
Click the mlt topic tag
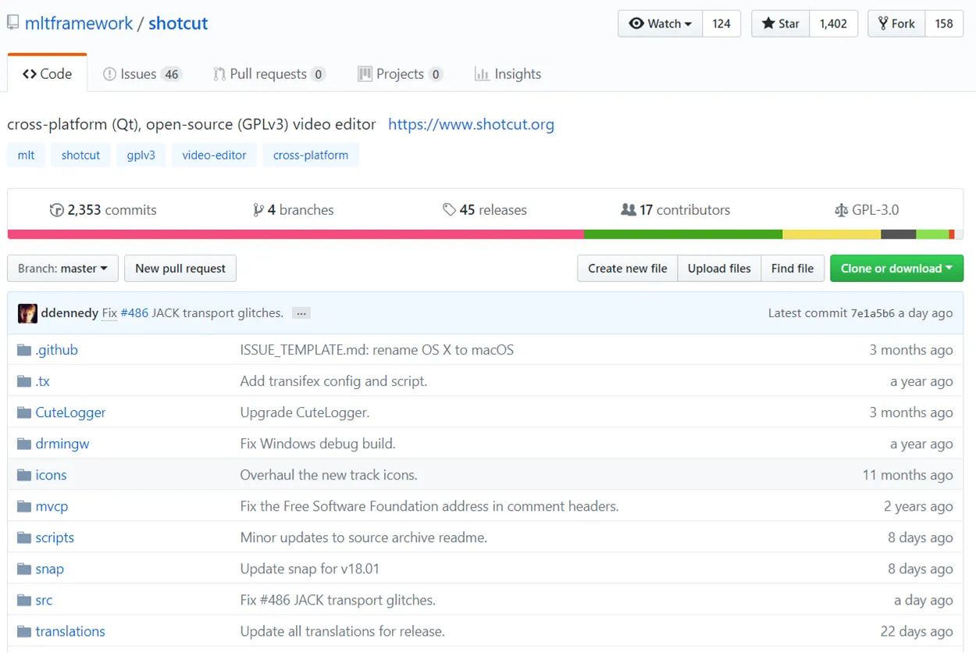26,155
